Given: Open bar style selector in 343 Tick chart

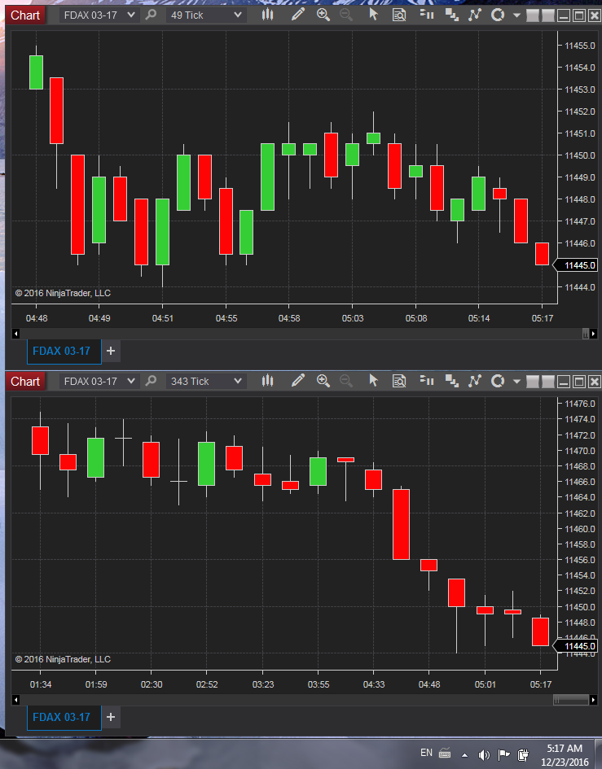Looking at the screenshot, I should coord(268,381).
